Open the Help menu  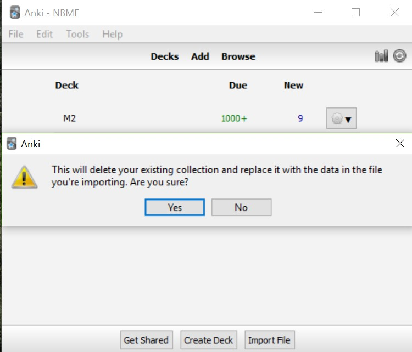click(113, 34)
